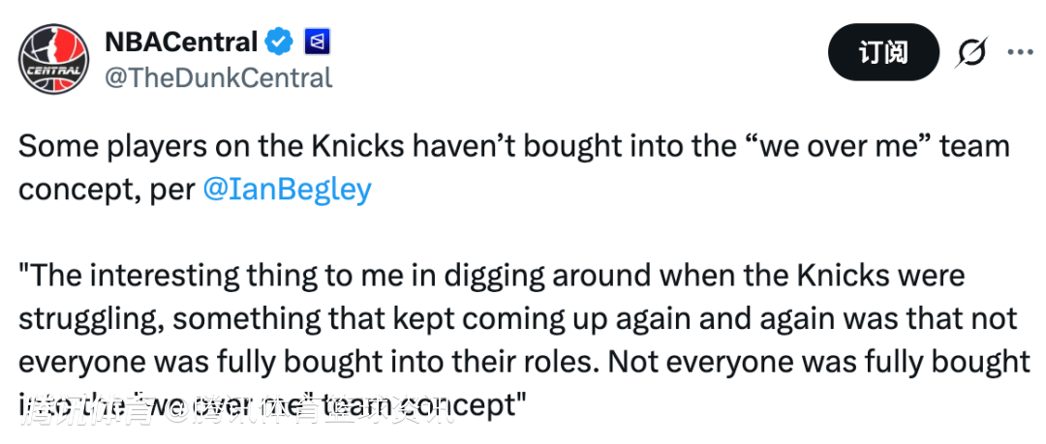The width and height of the screenshot is (1046, 444).
Task: Follow the @IanBegley mention link
Action: coord(287,189)
